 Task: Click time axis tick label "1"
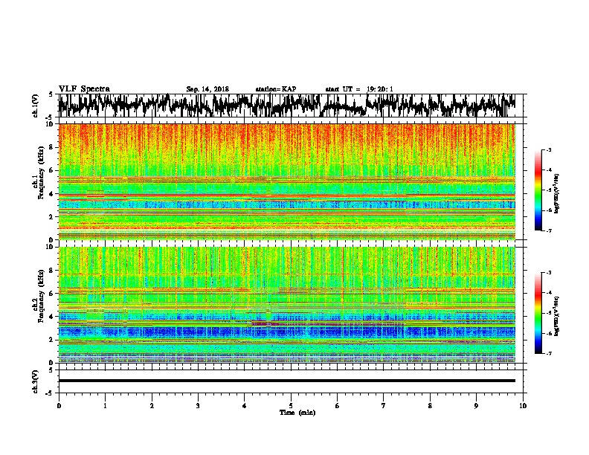pyautogui.click(x=105, y=406)
